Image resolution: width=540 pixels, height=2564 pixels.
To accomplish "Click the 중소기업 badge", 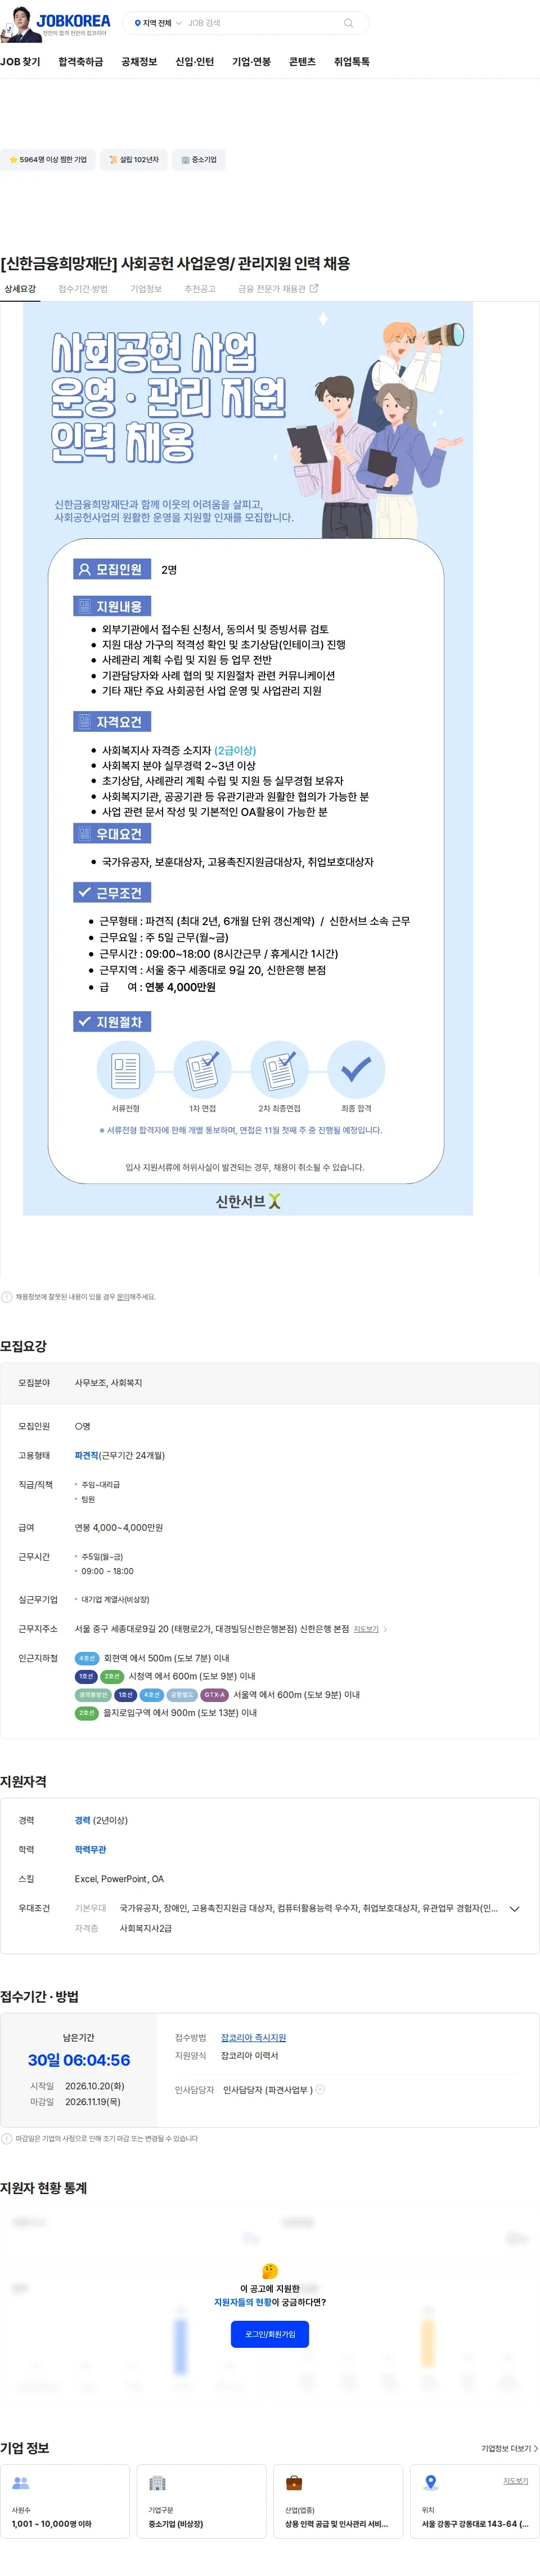I will point(199,159).
